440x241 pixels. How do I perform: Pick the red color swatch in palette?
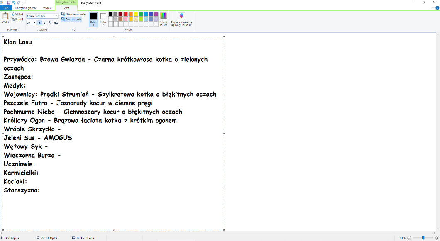[x=125, y=14]
